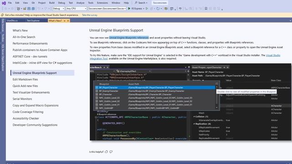Viewport: 292px width, 164px height.
Task: Select What's New in the topic list
Action: coord(20,31)
